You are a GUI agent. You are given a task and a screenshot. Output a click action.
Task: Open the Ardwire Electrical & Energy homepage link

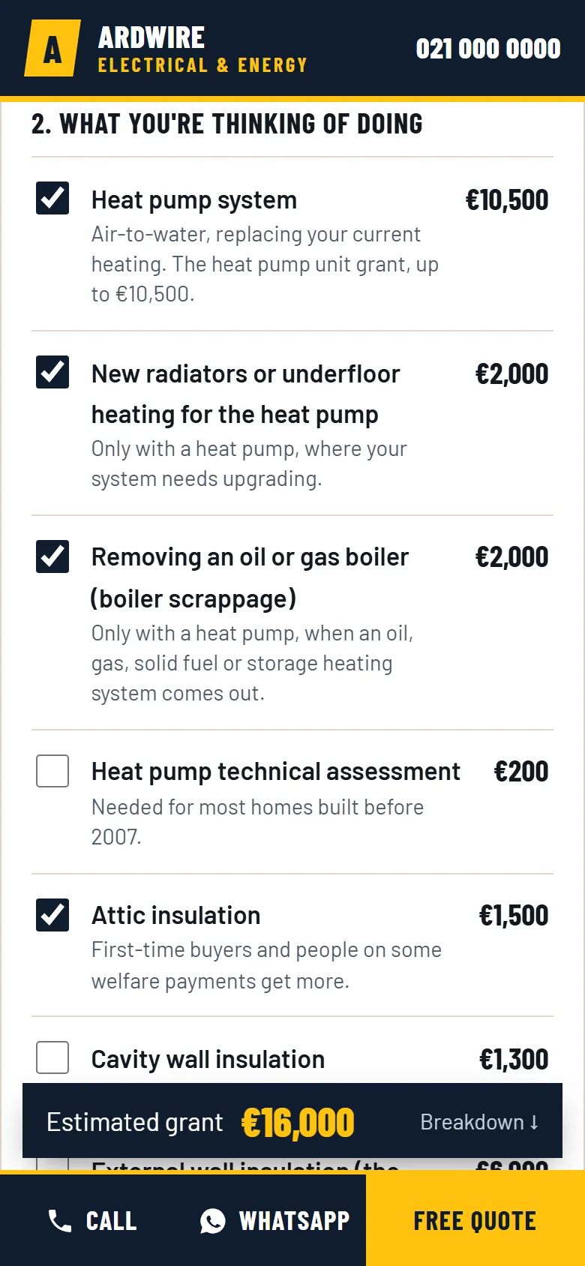166,48
